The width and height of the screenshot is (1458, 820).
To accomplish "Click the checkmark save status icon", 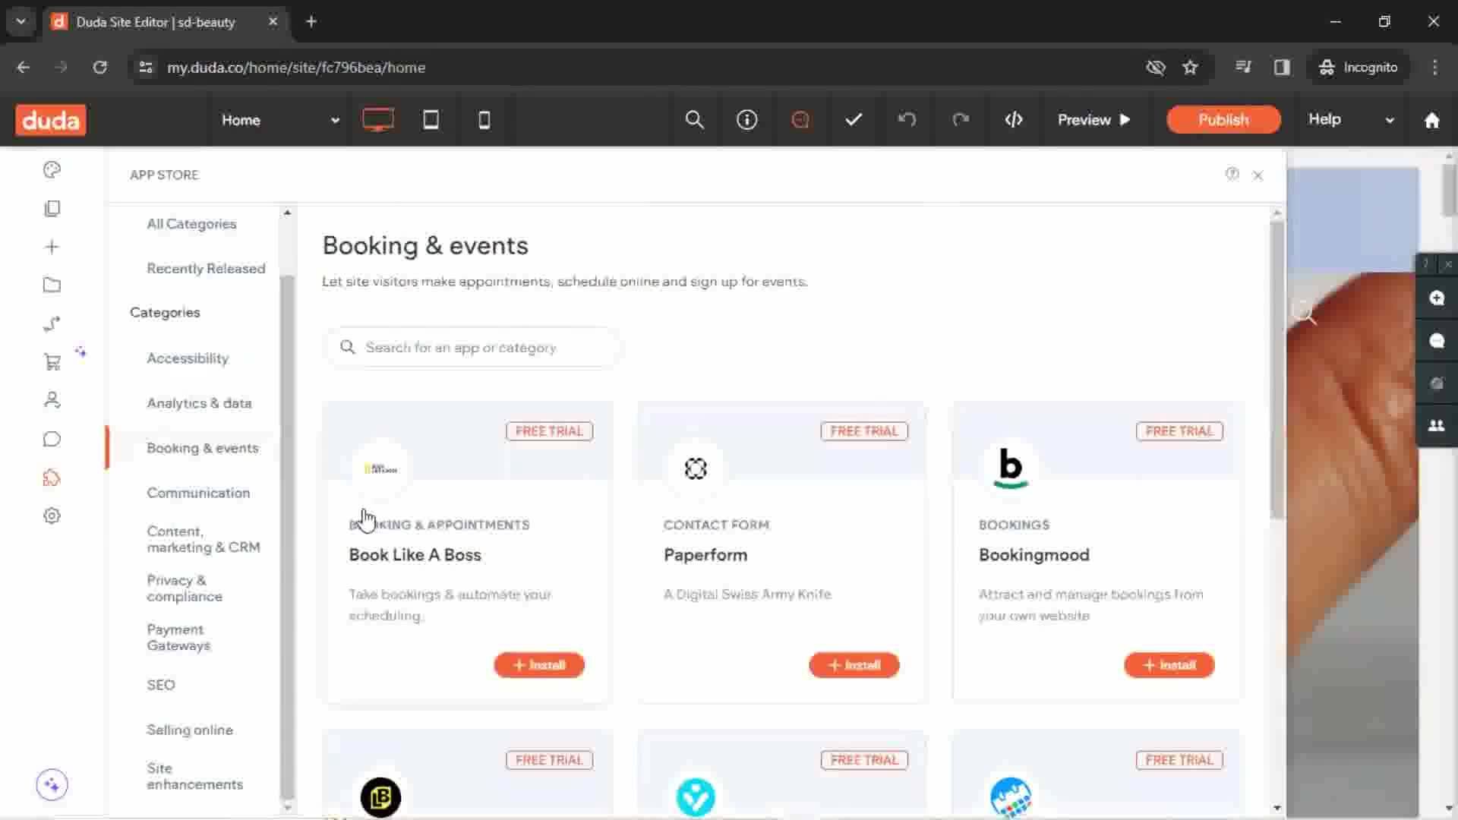I will (x=854, y=119).
